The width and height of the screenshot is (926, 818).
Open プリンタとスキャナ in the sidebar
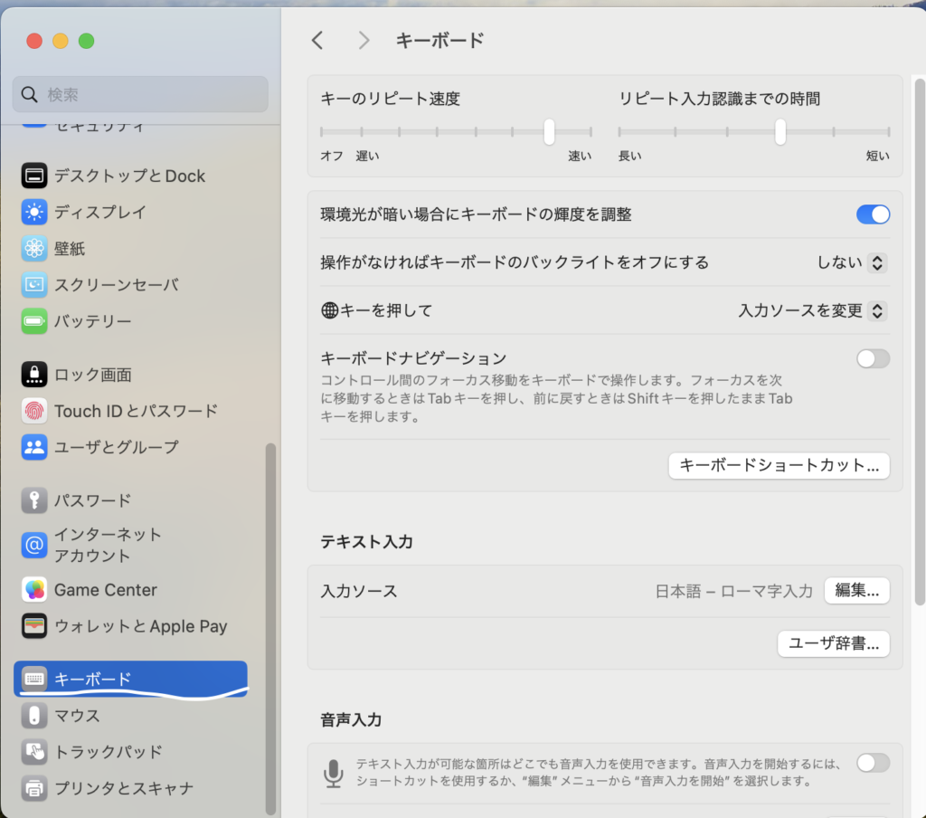(123, 788)
